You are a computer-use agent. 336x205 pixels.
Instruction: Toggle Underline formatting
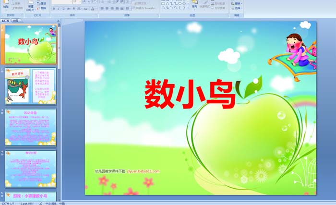pos(63,8)
